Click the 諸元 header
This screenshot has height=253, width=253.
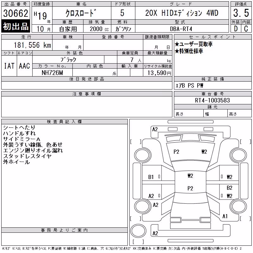point(213,107)
